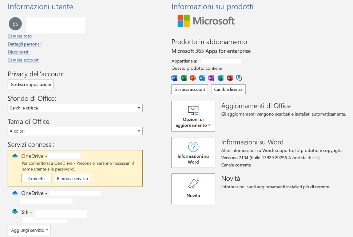Image resolution: width=353 pixels, height=237 pixels.
Task: Expand Opzioni di aggiornamento menu
Action: pos(193,116)
